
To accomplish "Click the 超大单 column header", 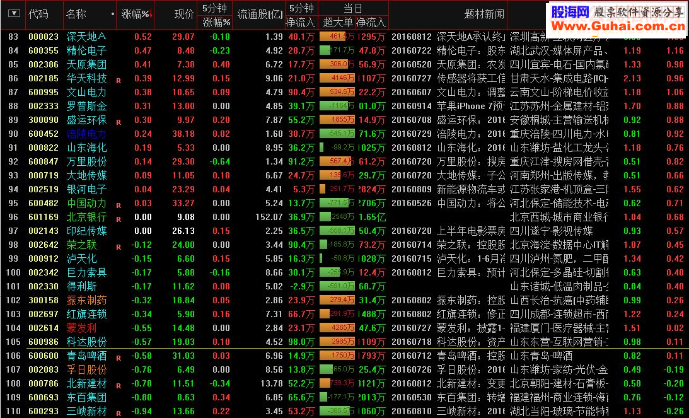I will pos(337,22).
